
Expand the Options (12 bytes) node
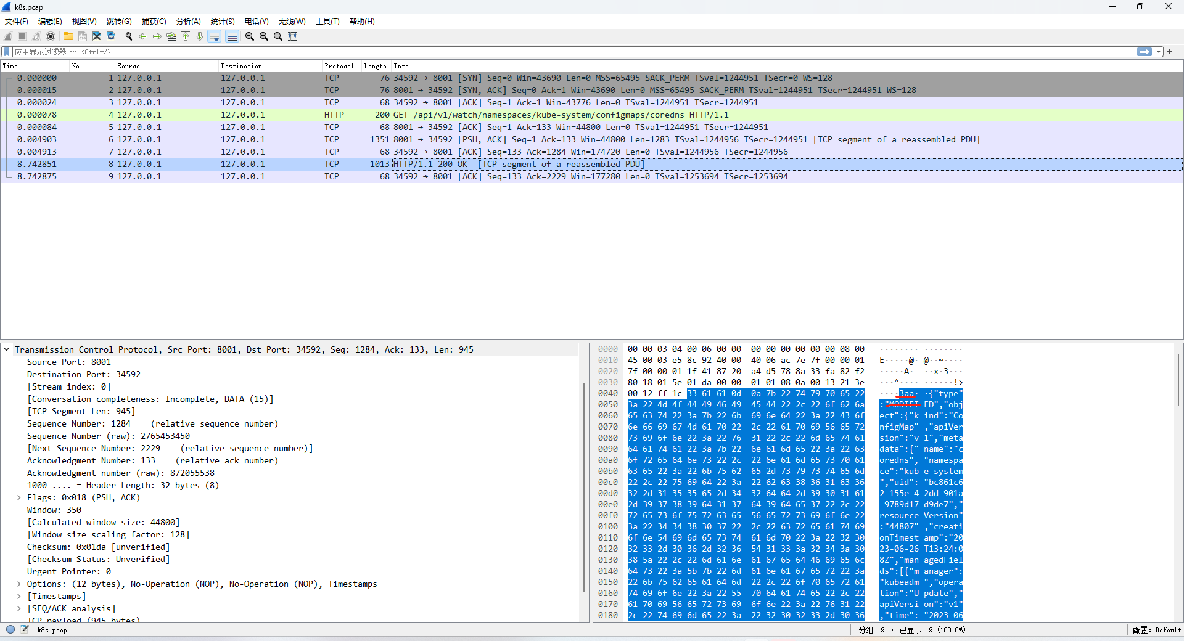(19, 584)
